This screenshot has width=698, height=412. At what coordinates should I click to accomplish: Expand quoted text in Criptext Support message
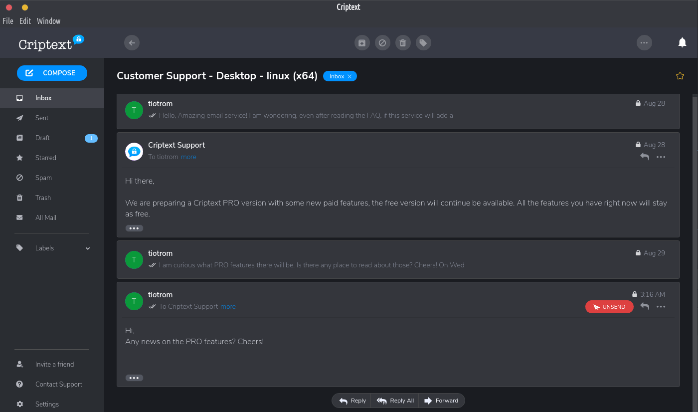pyautogui.click(x=134, y=228)
